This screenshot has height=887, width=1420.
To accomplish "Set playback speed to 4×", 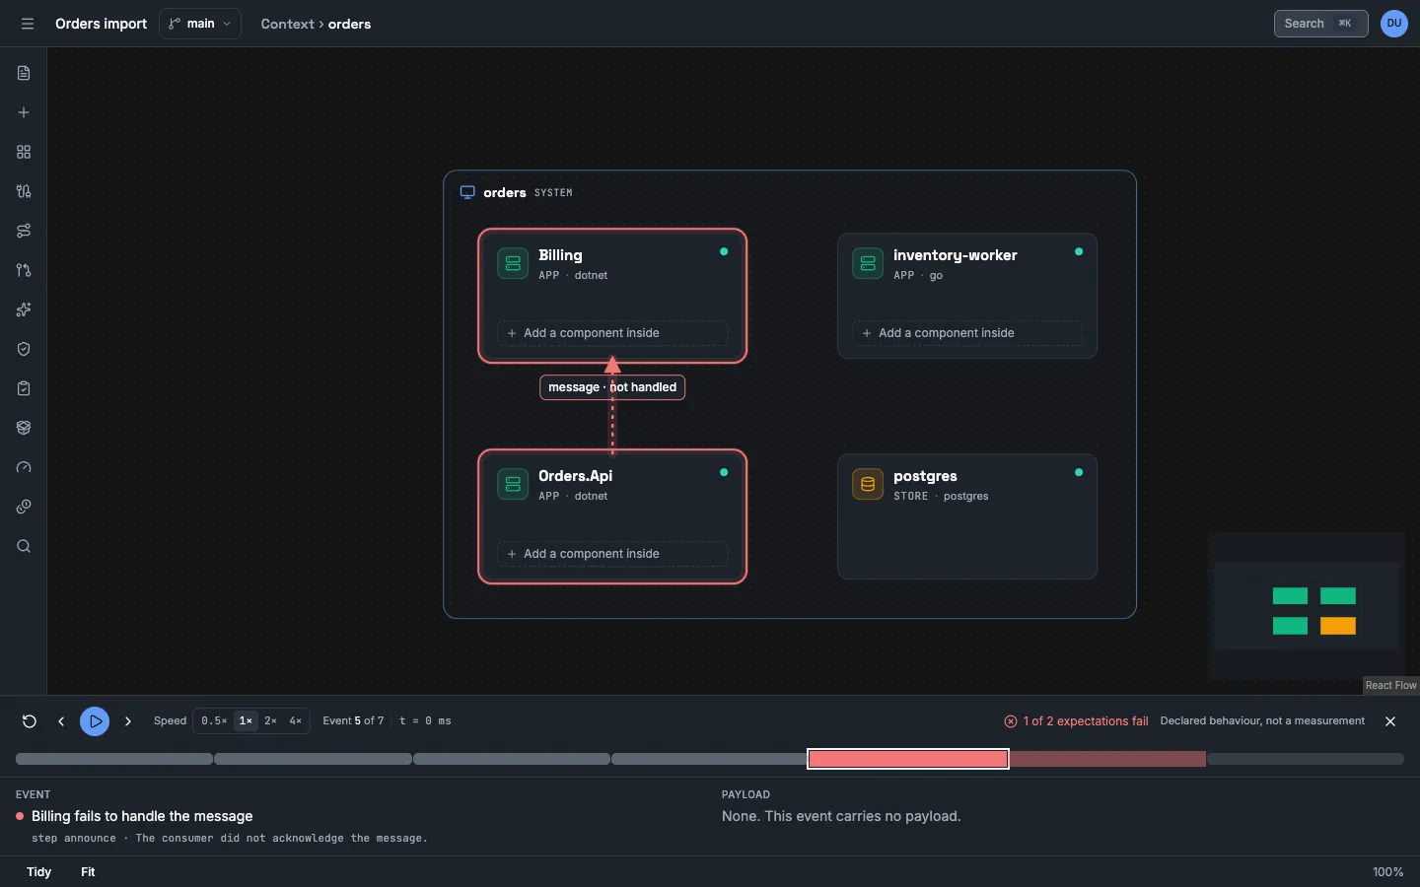I will pyautogui.click(x=295, y=721).
